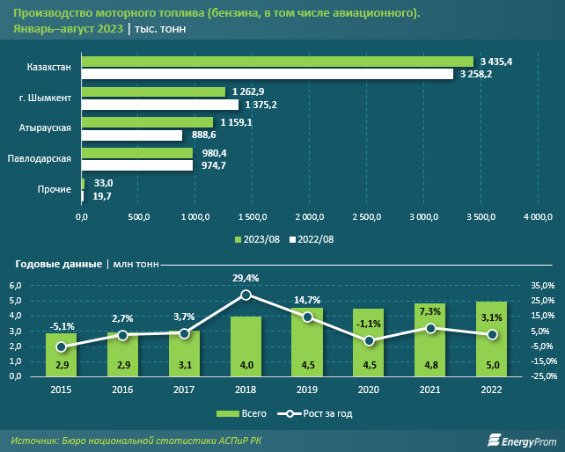Screen dimensions: 565x452
Task: Click the 7,3% growth label
Action: (x=430, y=311)
